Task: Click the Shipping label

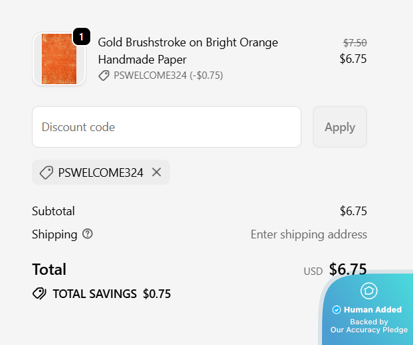Action: click(x=54, y=234)
